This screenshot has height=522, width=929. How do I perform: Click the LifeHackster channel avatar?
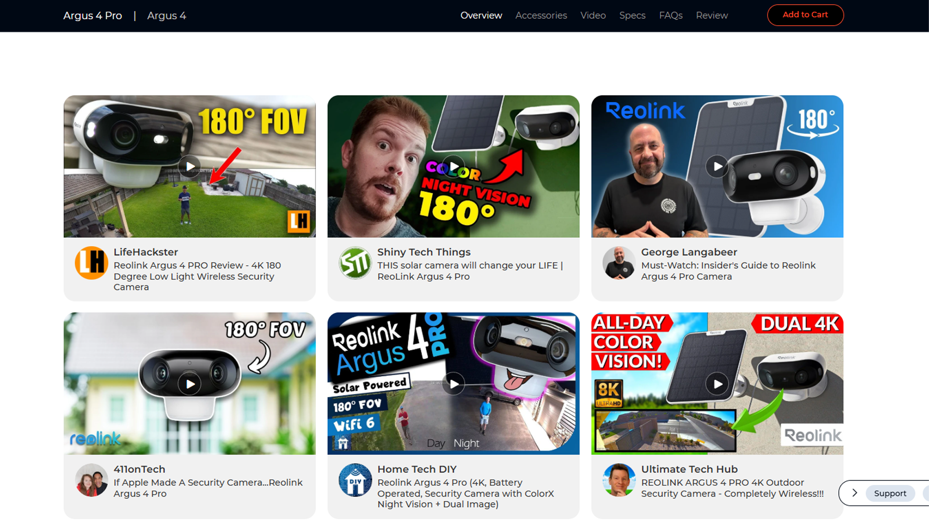tap(91, 263)
